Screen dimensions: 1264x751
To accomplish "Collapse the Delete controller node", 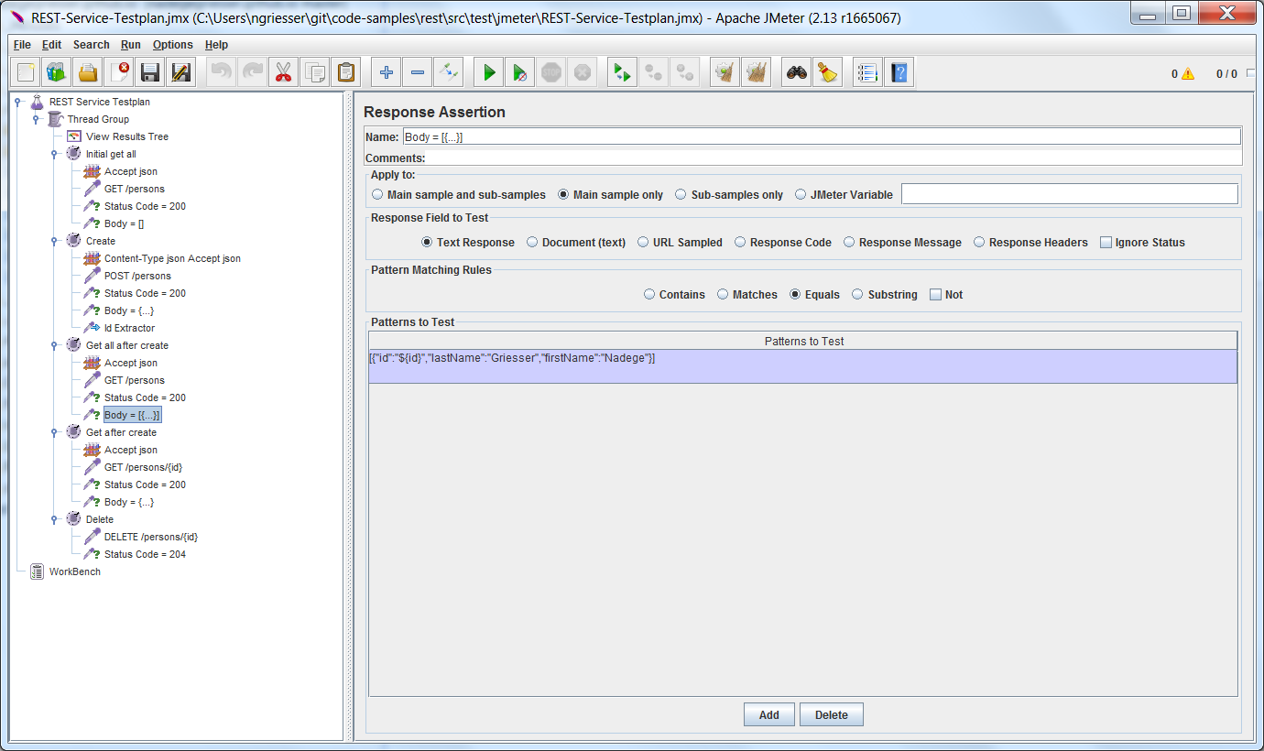I will click(x=54, y=519).
